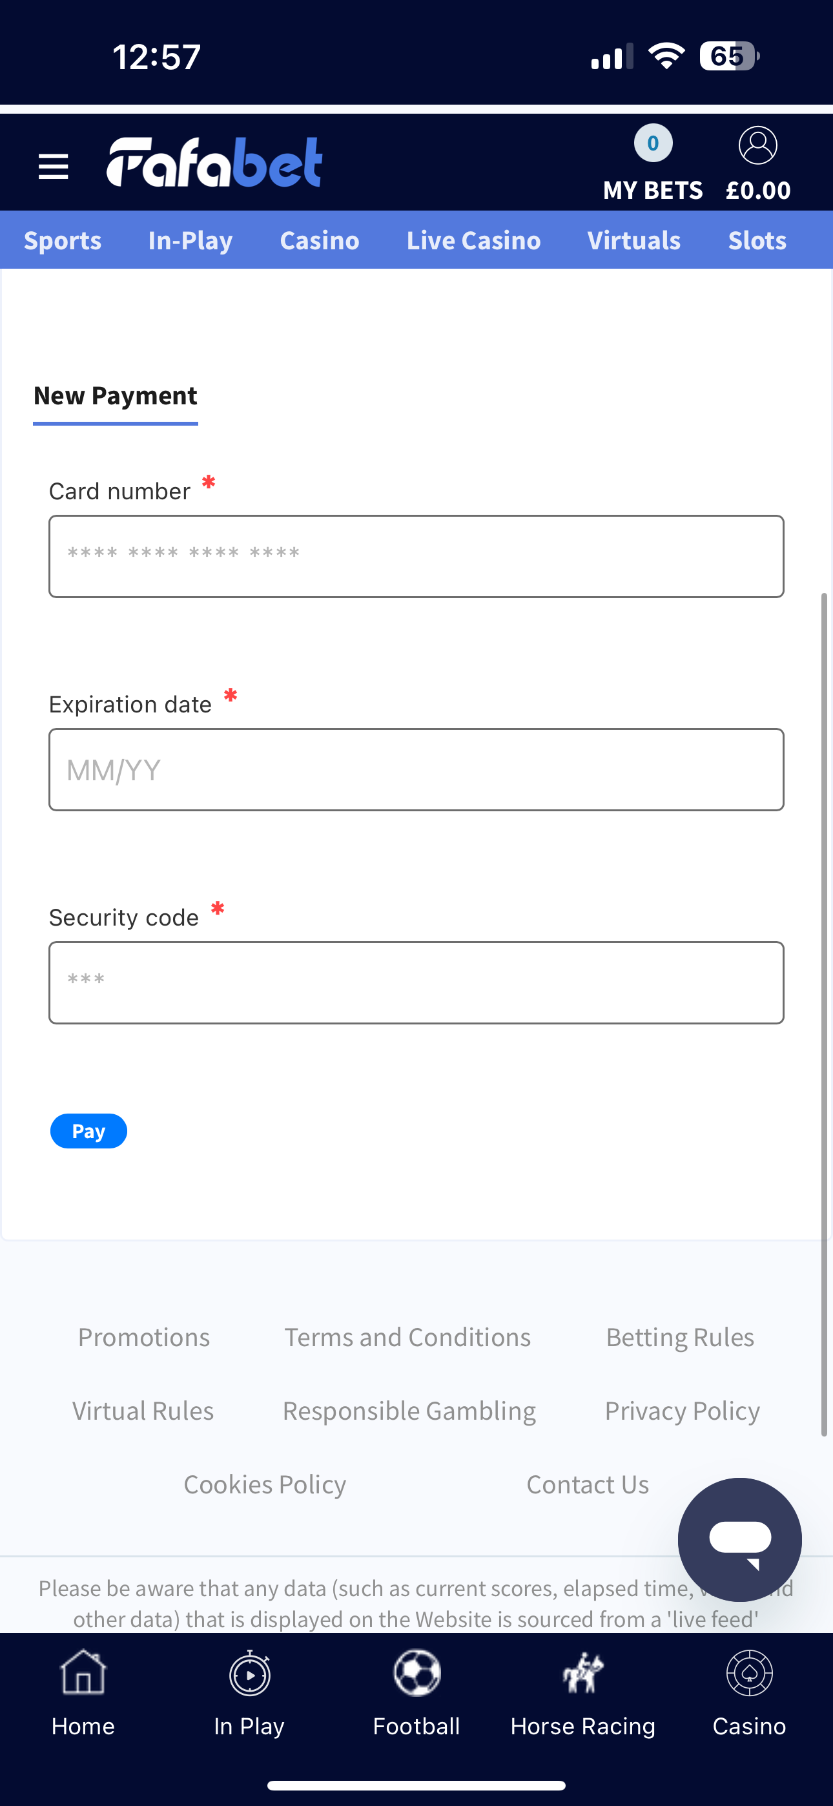Open Terms and Conditions link
The image size is (833, 1806).
pyautogui.click(x=407, y=1337)
